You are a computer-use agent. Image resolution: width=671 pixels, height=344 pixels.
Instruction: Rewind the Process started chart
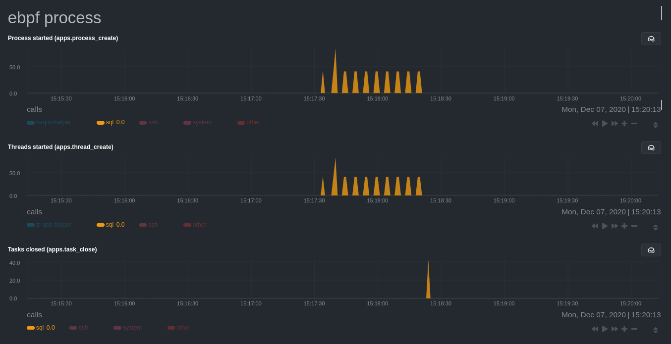tap(595, 123)
